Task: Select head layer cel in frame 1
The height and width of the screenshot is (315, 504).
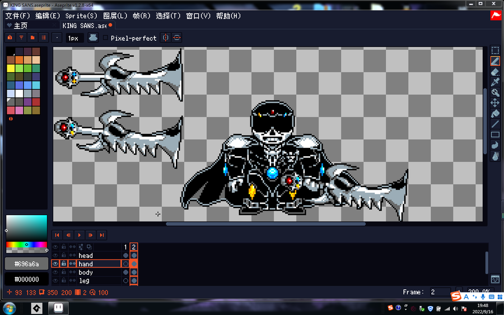Action: (125, 256)
